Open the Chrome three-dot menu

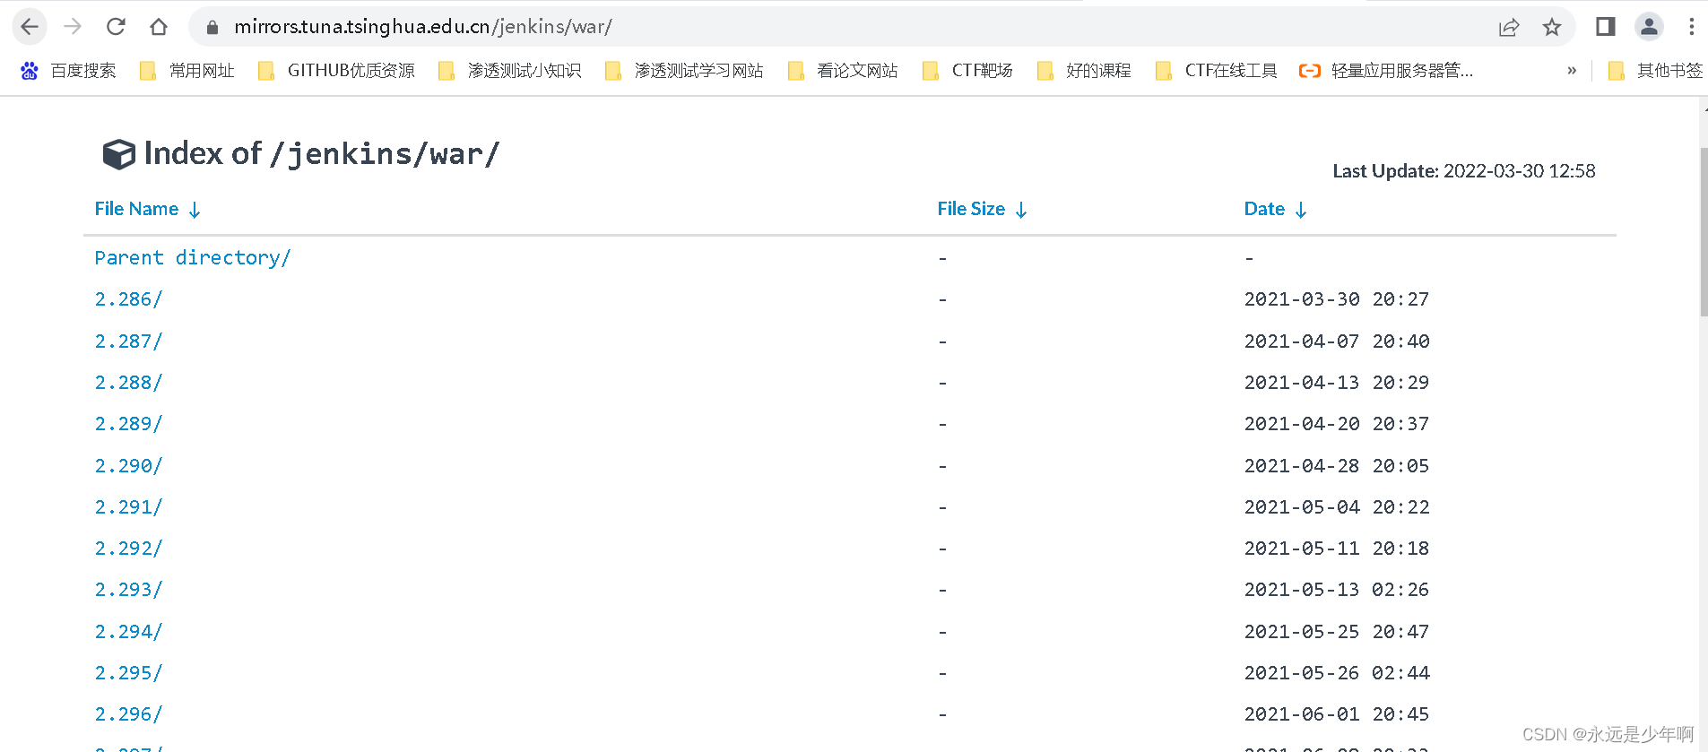pos(1692,27)
